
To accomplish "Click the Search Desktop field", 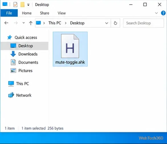I will point(143,23).
